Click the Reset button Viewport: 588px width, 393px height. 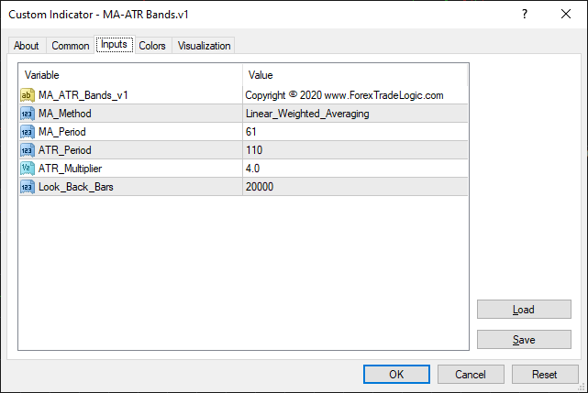pyautogui.click(x=544, y=374)
